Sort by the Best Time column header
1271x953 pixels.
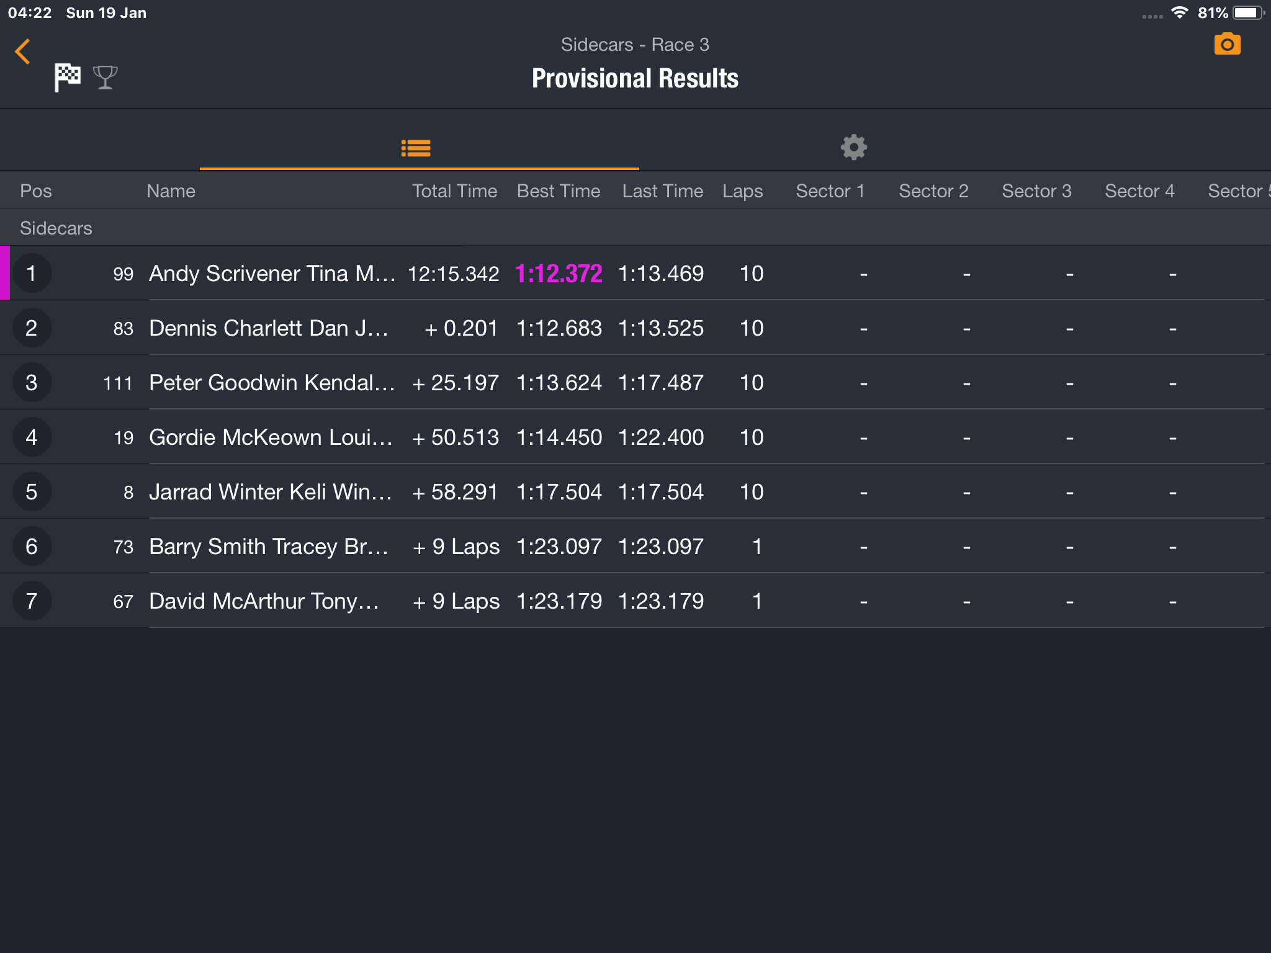[x=559, y=190]
